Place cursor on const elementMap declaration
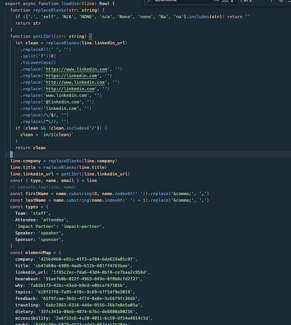 coord(35,253)
